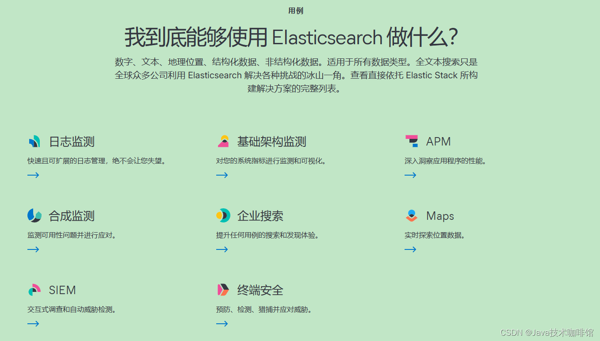
Task: Click the 基础架构监测 metrics icon
Action: [222, 141]
